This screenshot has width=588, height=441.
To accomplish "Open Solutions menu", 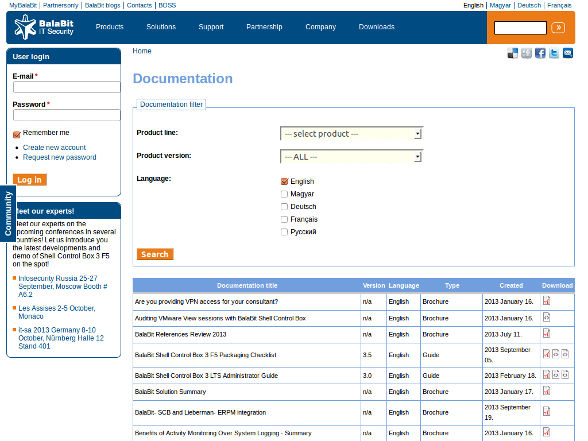I will click(x=161, y=27).
